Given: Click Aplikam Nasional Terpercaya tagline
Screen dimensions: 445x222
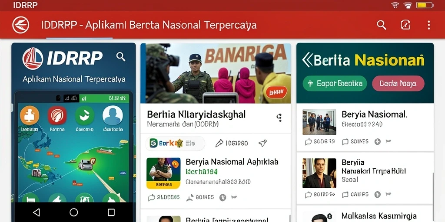Looking at the screenshot, I should coord(74,79).
